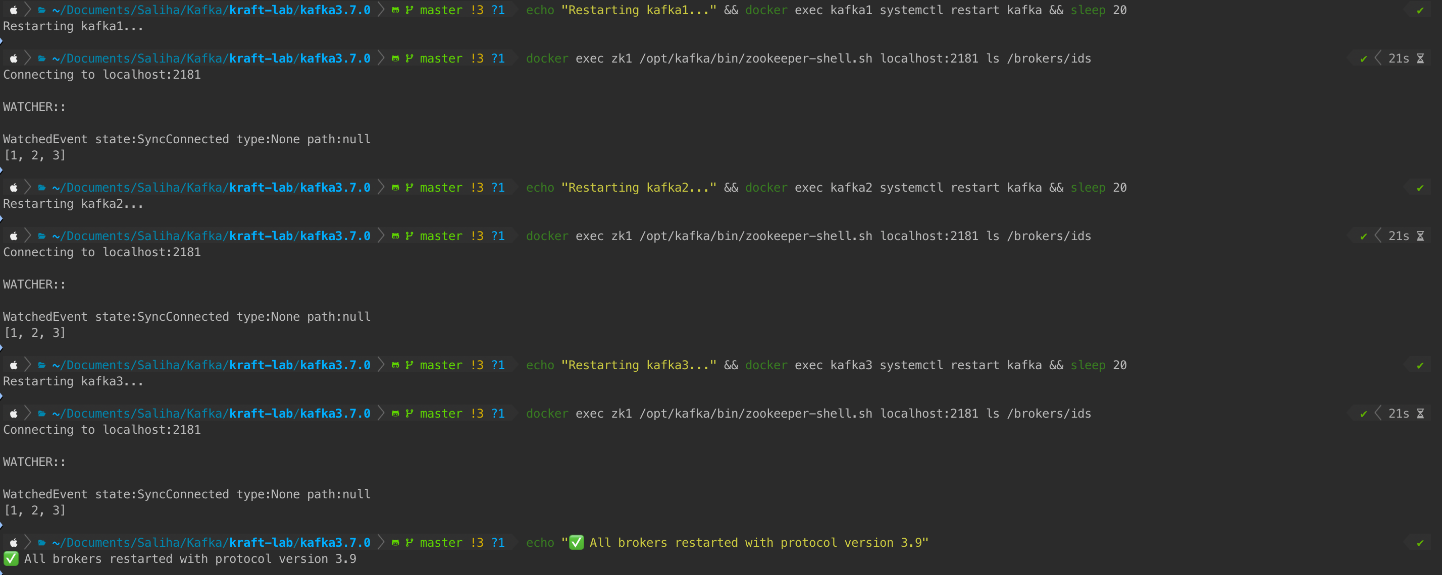1442x575 pixels.
Task: Click the 'docker' word in the kafka3 restart command
Action: (x=766, y=365)
